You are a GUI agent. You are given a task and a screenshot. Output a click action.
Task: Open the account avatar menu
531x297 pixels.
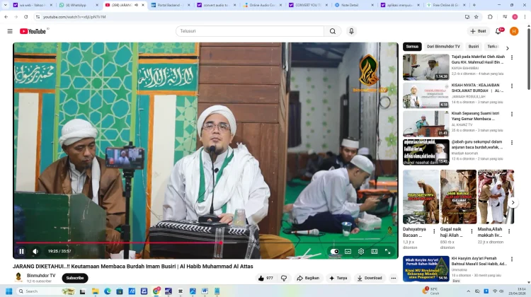click(x=514, y=31)
